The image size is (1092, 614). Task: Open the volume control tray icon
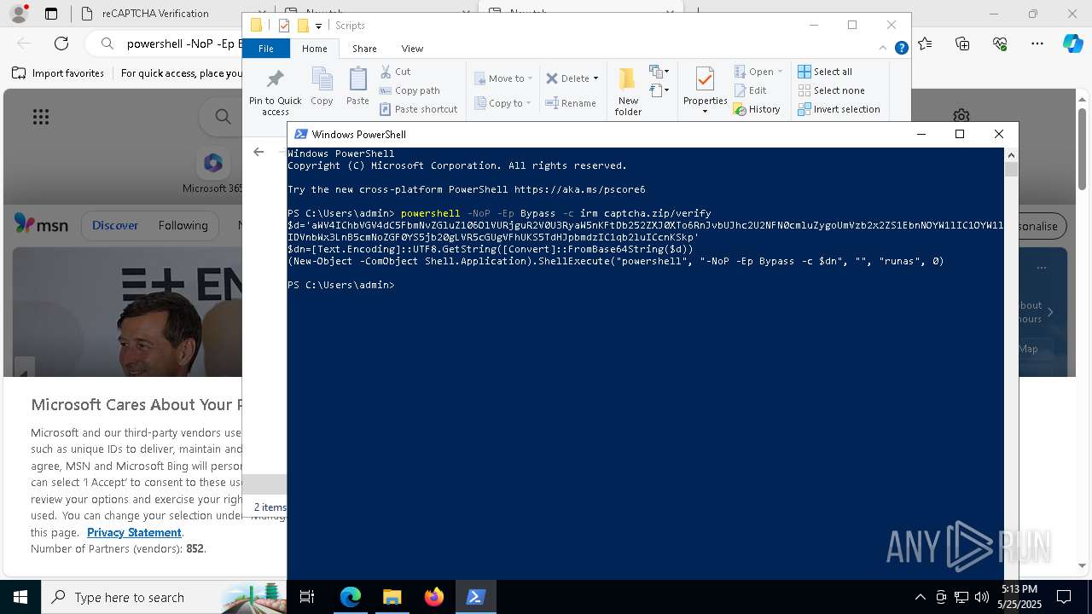pyautogui.click(x=981, y=597)
